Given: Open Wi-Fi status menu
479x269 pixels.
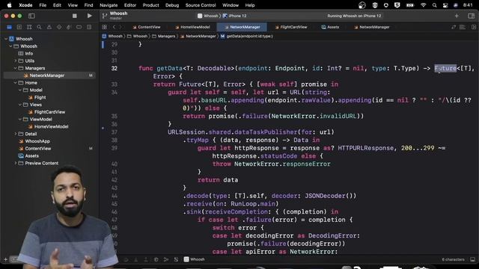Looking at the screenshot, I should click(423, 5).
